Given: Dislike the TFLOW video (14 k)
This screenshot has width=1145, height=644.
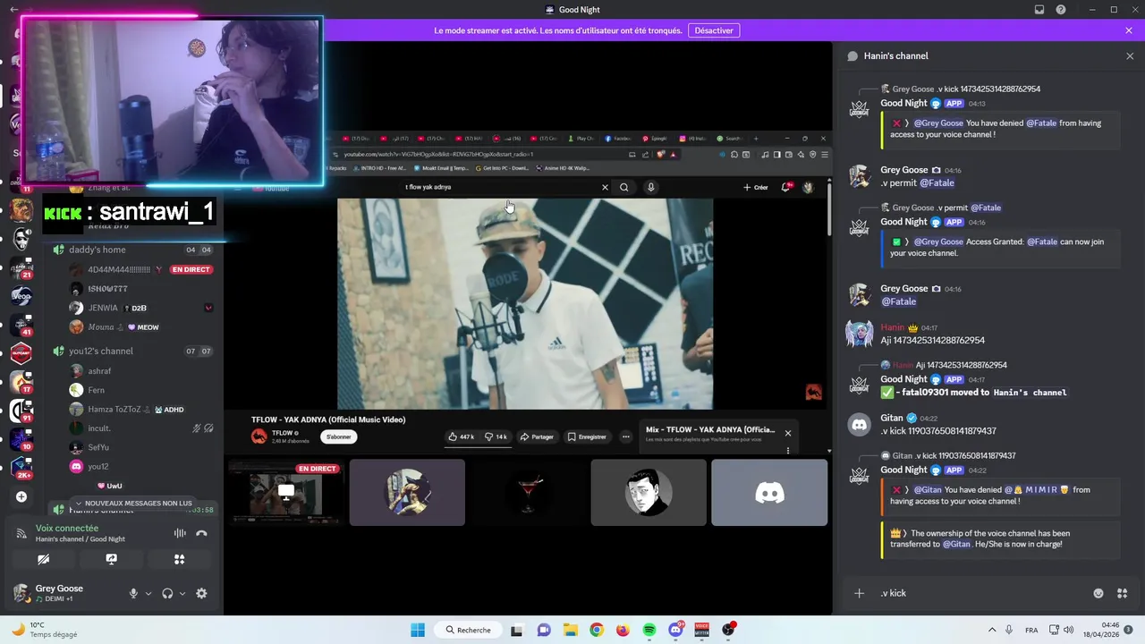Looking at the screenshot, I should click(496, 436).
